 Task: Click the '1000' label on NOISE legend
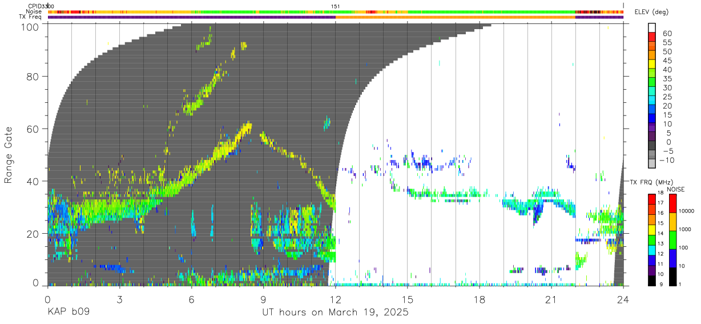coord(686,230)
